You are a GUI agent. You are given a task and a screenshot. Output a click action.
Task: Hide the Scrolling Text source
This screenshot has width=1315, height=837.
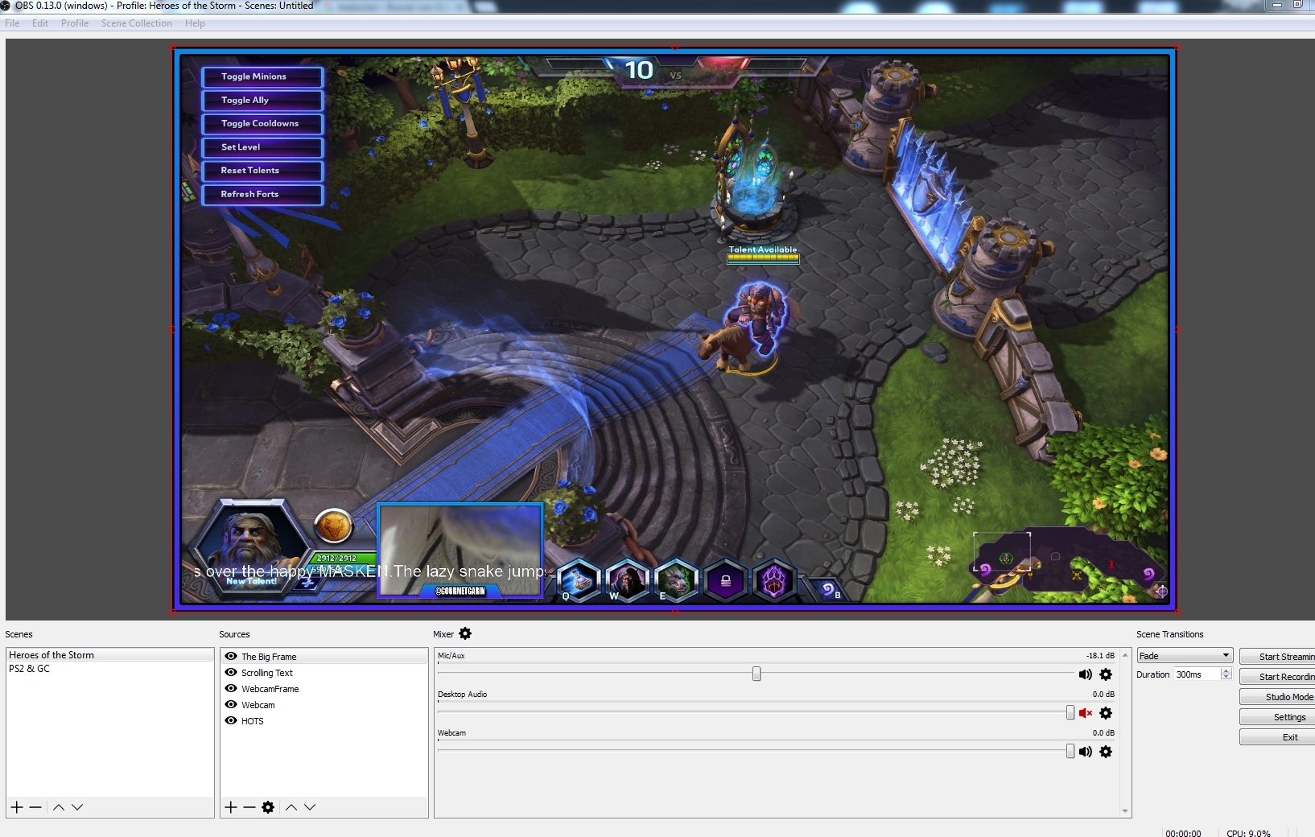(231, 673)
